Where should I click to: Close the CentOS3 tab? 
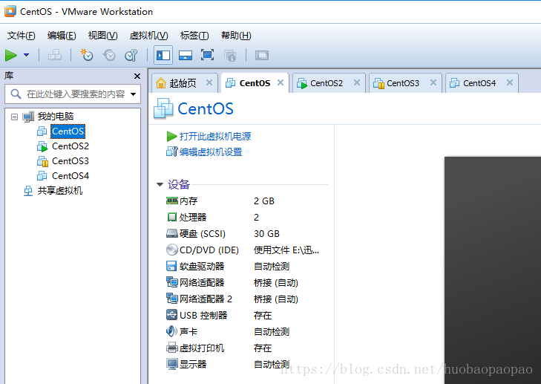(x=433, y=82)
